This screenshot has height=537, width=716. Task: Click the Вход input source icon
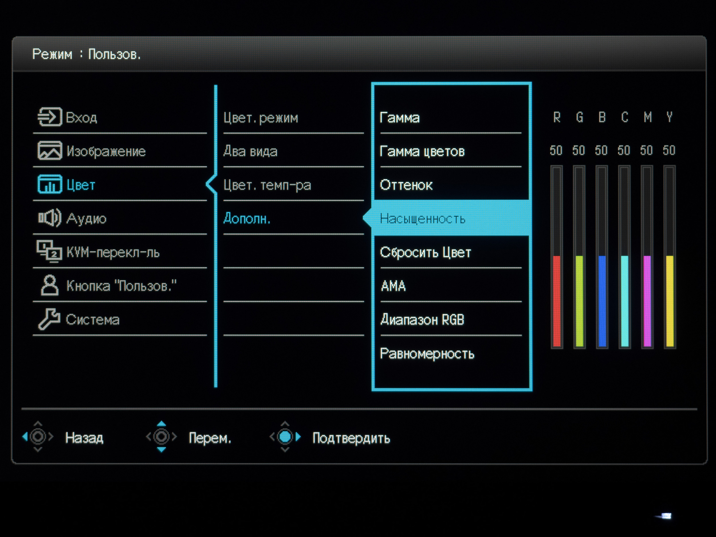[x=50, y=117]
